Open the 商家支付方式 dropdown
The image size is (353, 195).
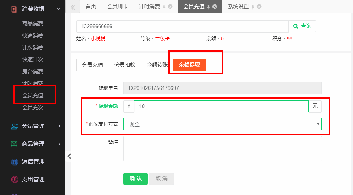point(223,124)
